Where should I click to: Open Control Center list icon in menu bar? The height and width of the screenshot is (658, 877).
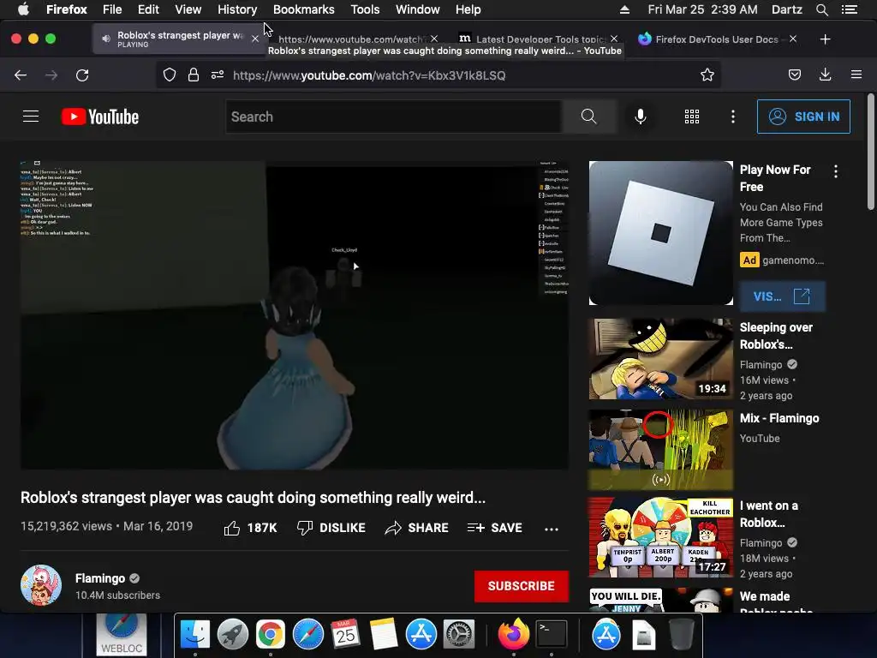(x=850, y=9)
